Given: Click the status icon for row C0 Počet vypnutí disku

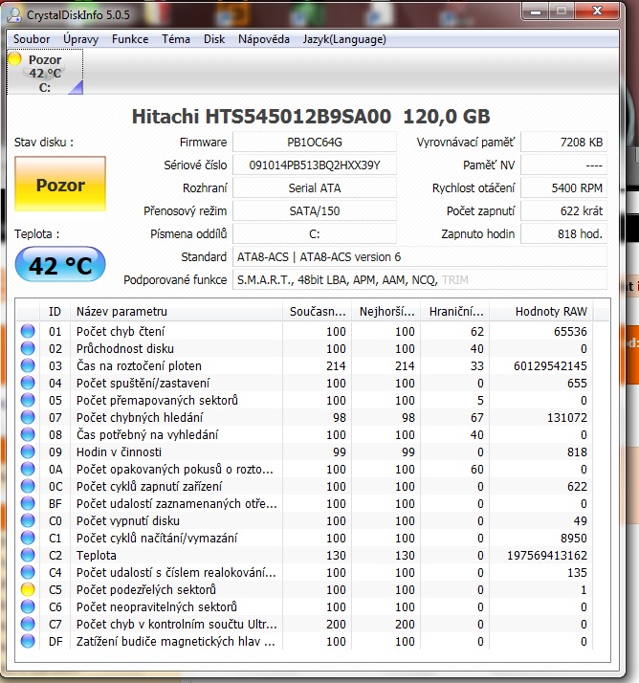Looking at the screenshot, I should point(28,520).
